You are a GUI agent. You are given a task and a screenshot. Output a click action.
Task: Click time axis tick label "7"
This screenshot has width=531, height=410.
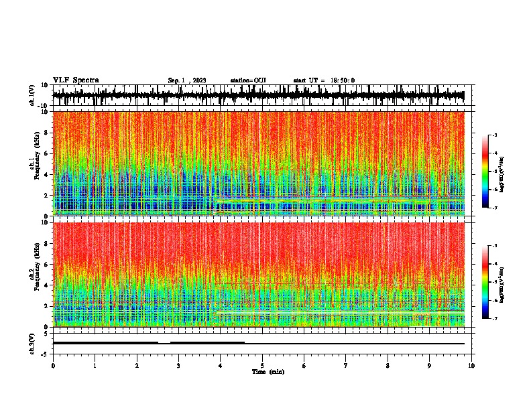point(346,366)
